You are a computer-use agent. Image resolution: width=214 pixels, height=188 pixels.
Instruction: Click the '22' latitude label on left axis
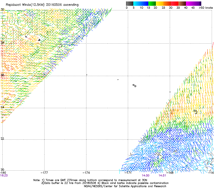click(2, 139)
